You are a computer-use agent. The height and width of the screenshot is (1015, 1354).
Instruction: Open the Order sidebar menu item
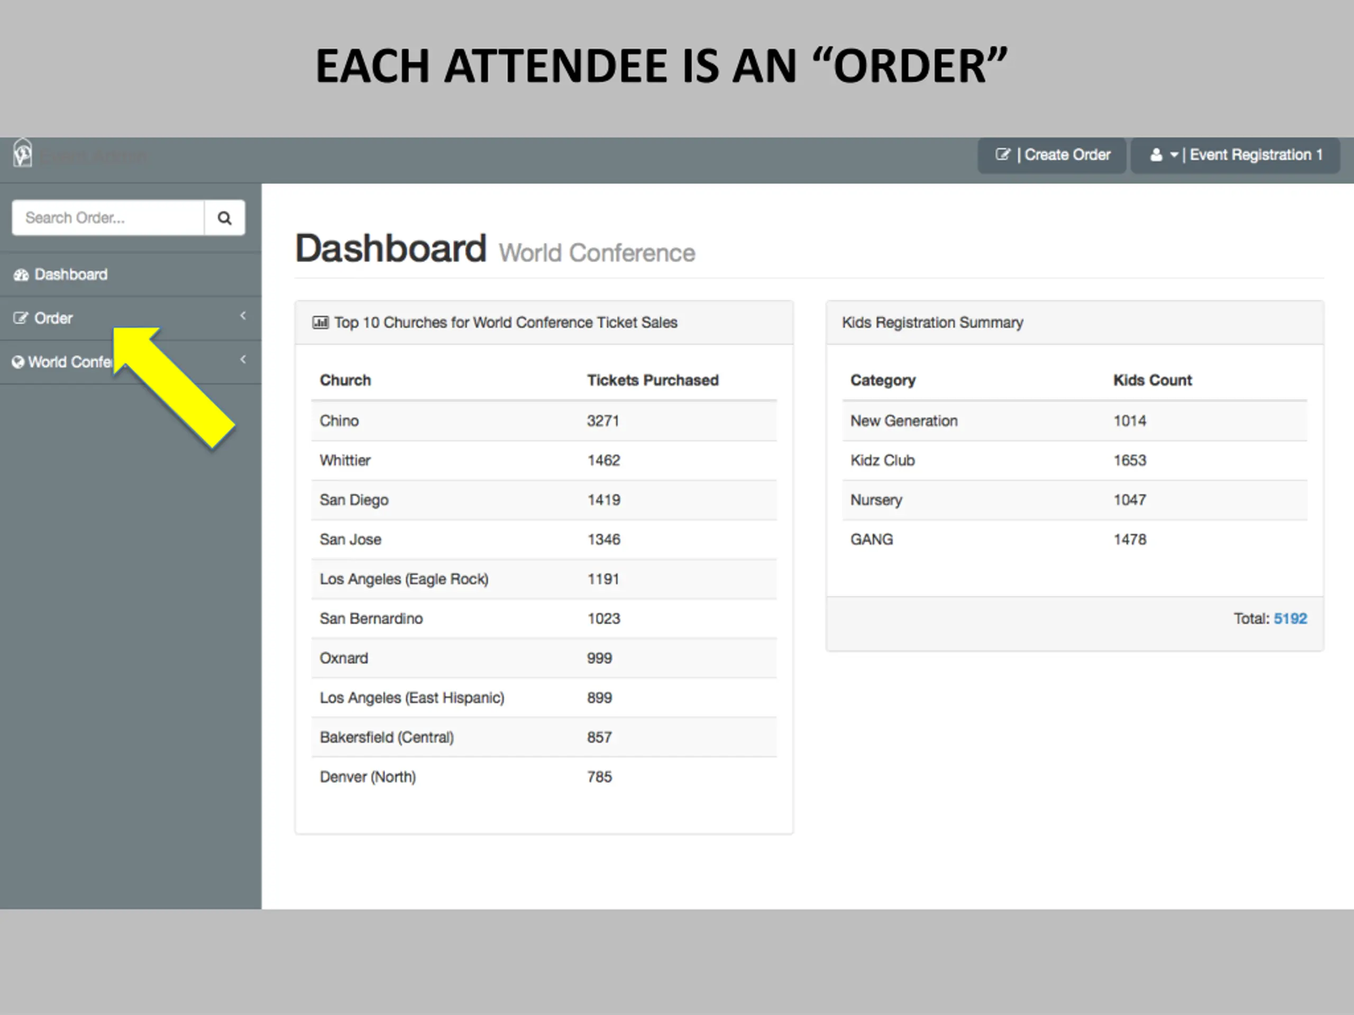(x=131, y=318)
